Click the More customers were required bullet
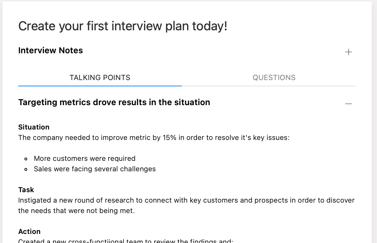The height and width of the screenshot is (243, 377). pos(84,158)
